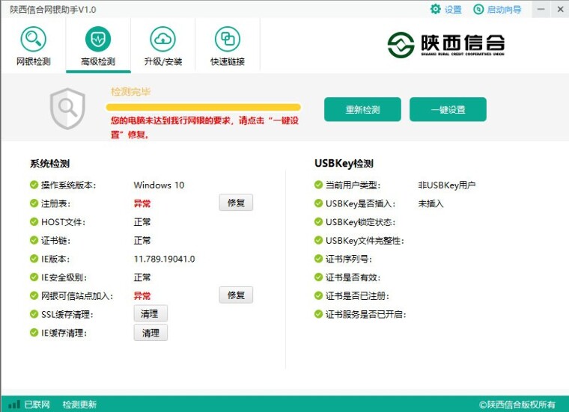Click the 启动向导 circle icon
The width and height of the screenshot is (569, 412).
pos(478,9)
